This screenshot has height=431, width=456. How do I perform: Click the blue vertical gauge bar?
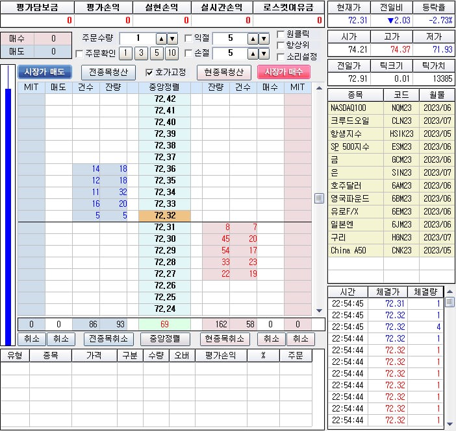8,216
